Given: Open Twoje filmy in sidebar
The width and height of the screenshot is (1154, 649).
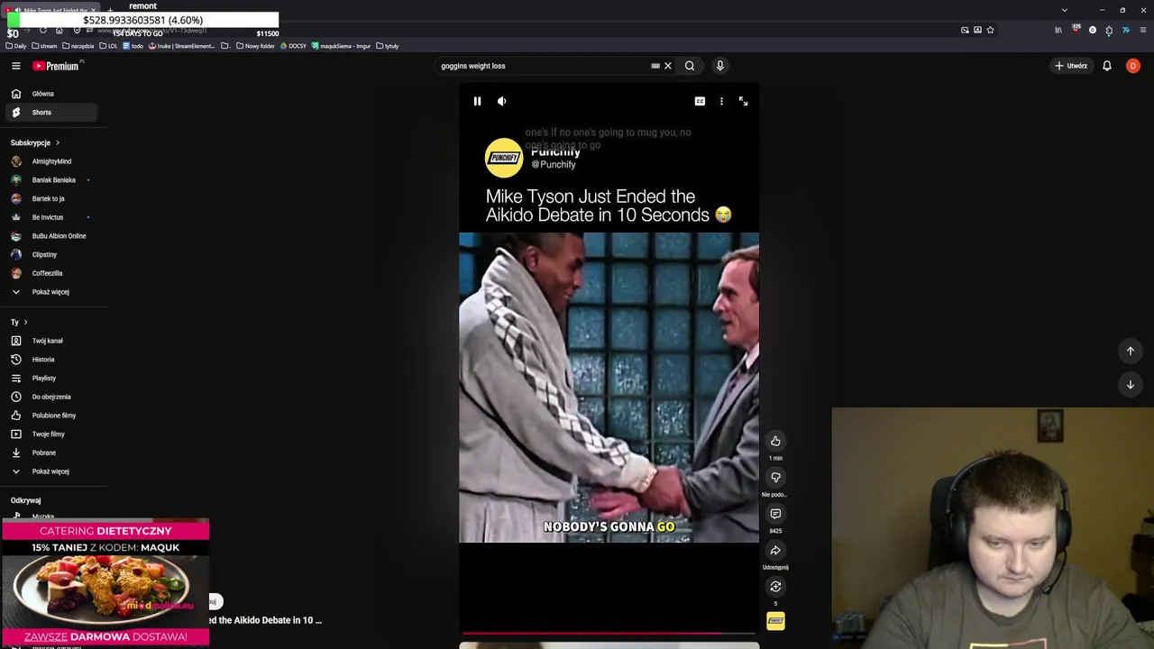Looking at the screenshot, I should [x=50, y=434].
